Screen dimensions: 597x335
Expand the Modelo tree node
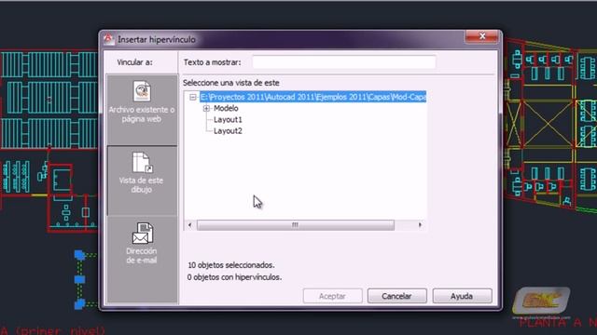[206, 109]
